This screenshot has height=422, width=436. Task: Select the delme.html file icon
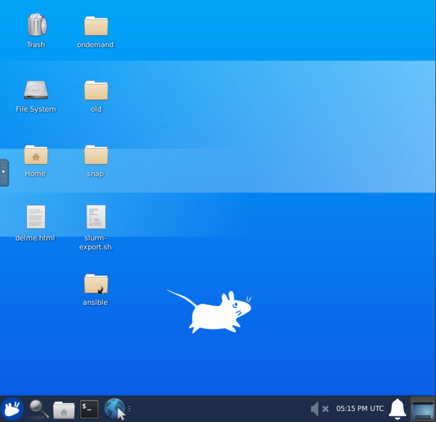click(x=36, y=217)
